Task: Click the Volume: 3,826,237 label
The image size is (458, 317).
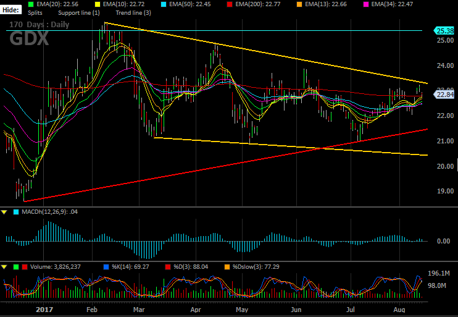Action: click(55, 267)
